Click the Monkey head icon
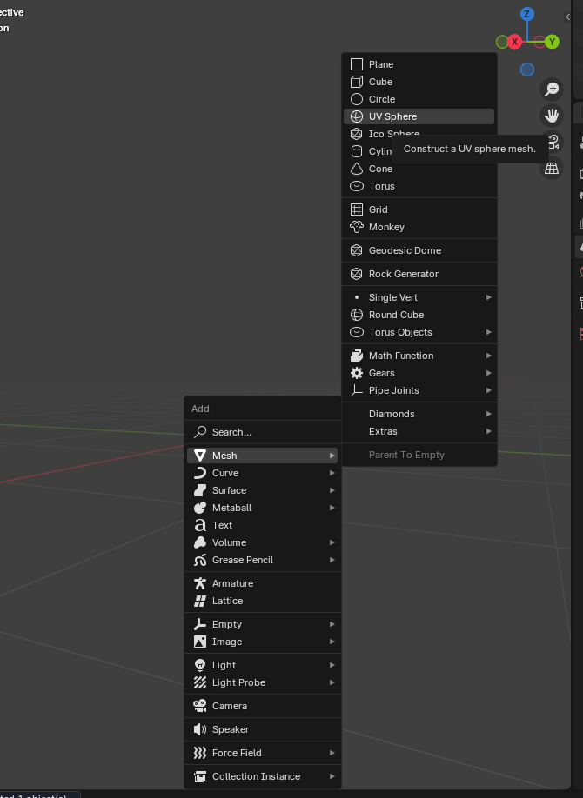This screenshot has width=583, height=798. point(357,227)
